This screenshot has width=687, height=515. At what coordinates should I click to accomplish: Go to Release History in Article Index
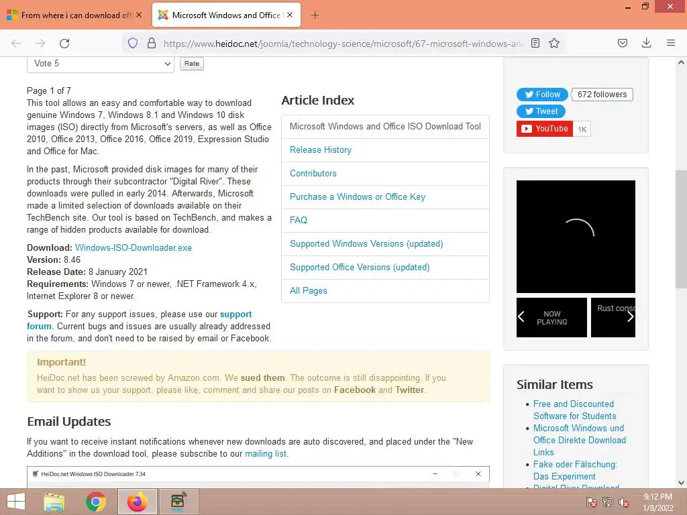point(320,150)
